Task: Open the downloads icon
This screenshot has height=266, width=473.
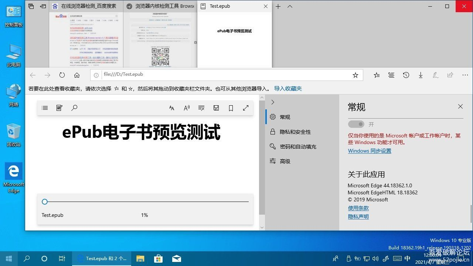Action: [x=421, y=75]
